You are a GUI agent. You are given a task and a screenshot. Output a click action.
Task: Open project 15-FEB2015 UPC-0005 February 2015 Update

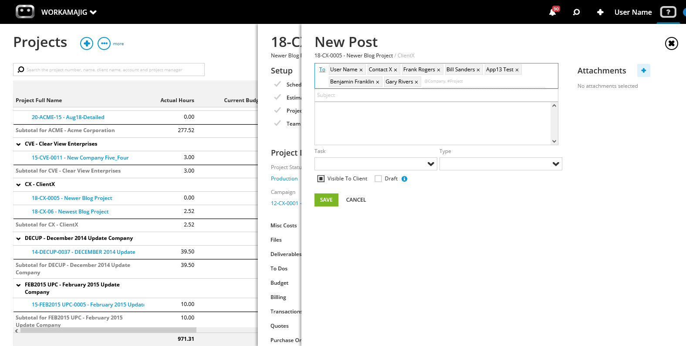(x=88, y=305)
